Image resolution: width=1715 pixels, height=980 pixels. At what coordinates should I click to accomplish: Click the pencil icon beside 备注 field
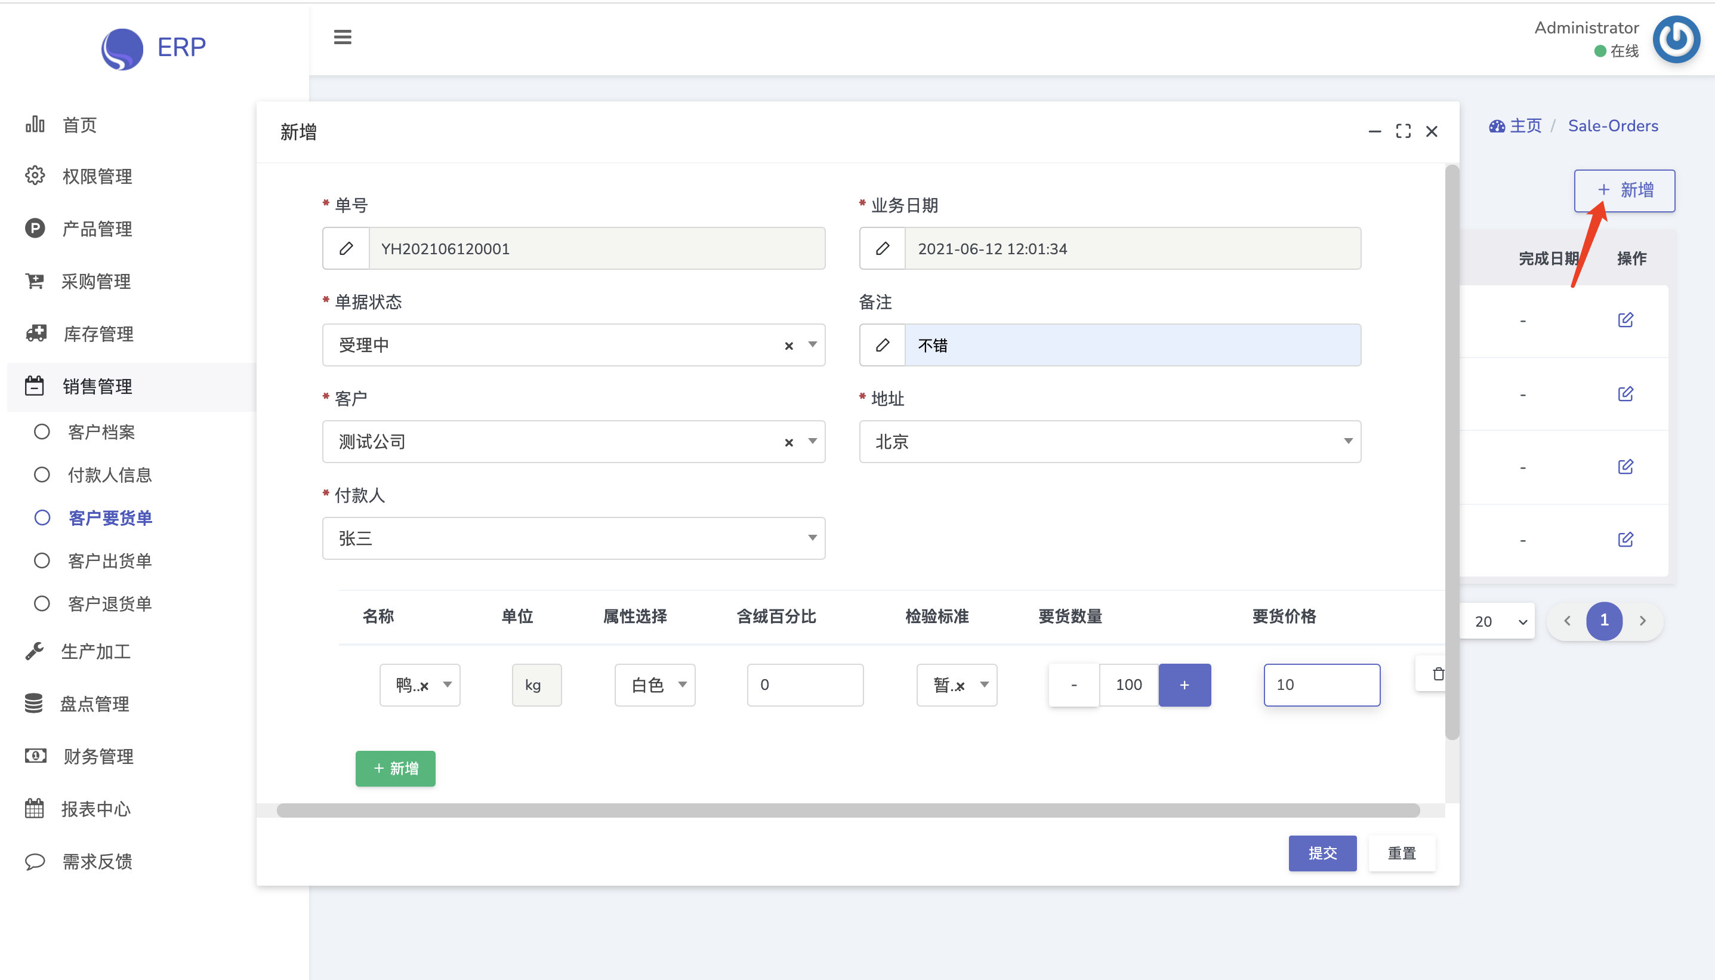[x=882, y=346]
